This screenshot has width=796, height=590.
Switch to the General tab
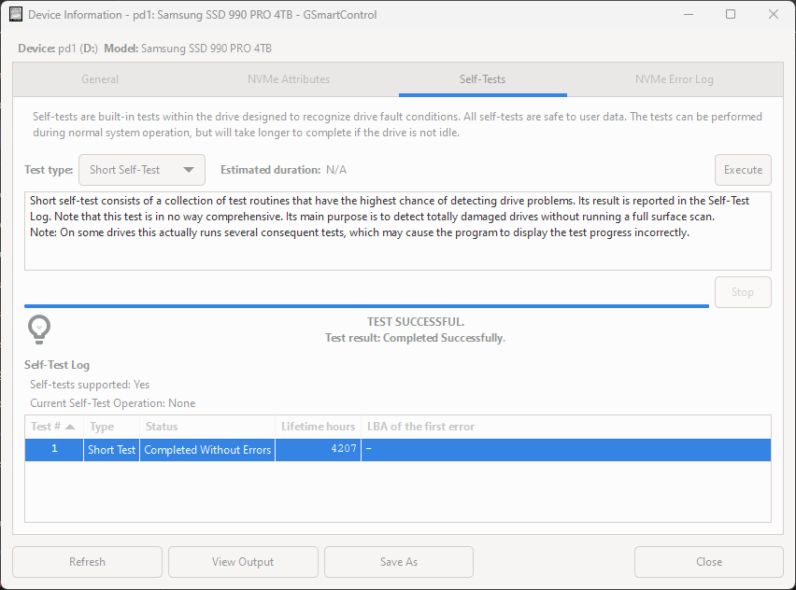100,79
